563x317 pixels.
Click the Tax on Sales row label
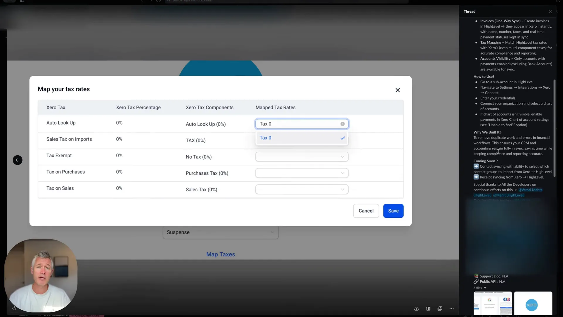pos(60,188)
